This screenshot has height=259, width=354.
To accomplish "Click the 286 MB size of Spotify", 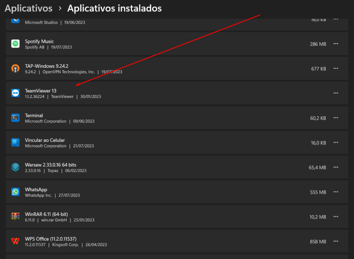I will [318, 44].
